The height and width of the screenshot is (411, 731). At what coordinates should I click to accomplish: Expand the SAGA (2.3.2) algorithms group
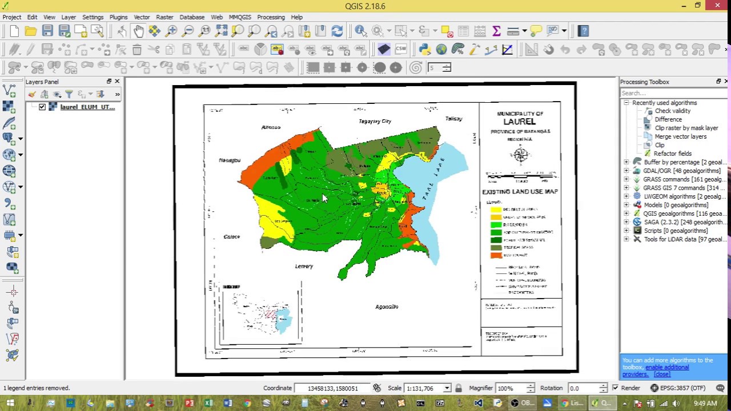coord(626,222)
